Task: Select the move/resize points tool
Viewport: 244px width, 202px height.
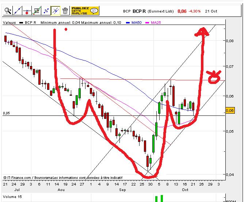Action: [x=46, y=11]
